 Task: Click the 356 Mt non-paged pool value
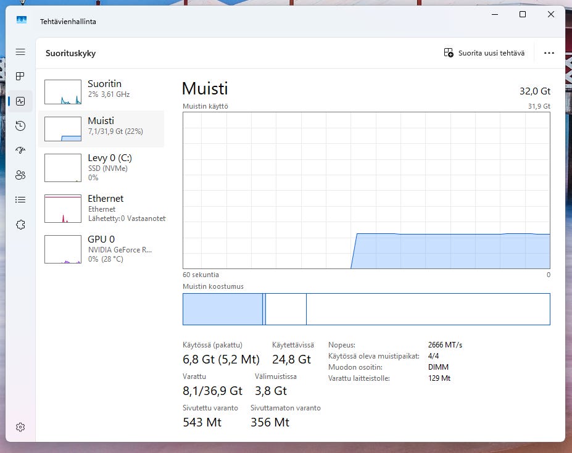click(x=270, y=422)
